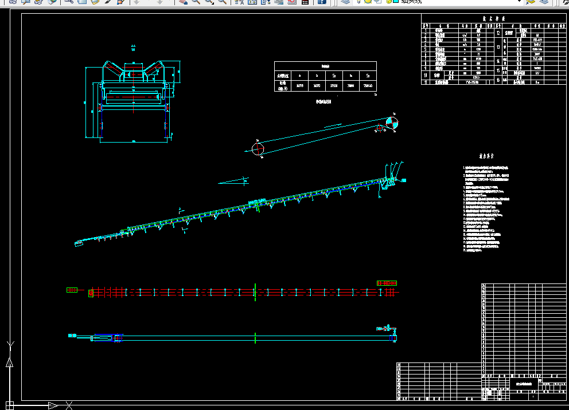This screenshot has height=410, width=569.
Task: Click Make Object's Layer Current icon
Action: click(x=531, y=1)
